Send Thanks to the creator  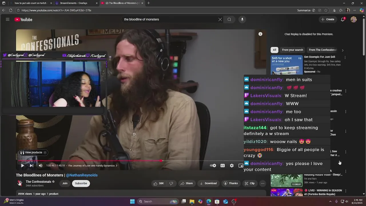tap(231, 183)
